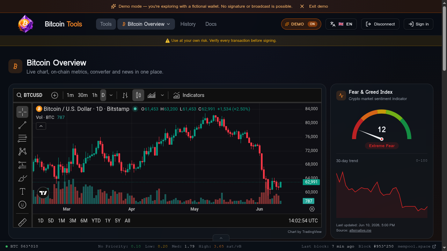Open the Fibonacci retracement tool
This screenshot has height=251, width=447.
22,138
